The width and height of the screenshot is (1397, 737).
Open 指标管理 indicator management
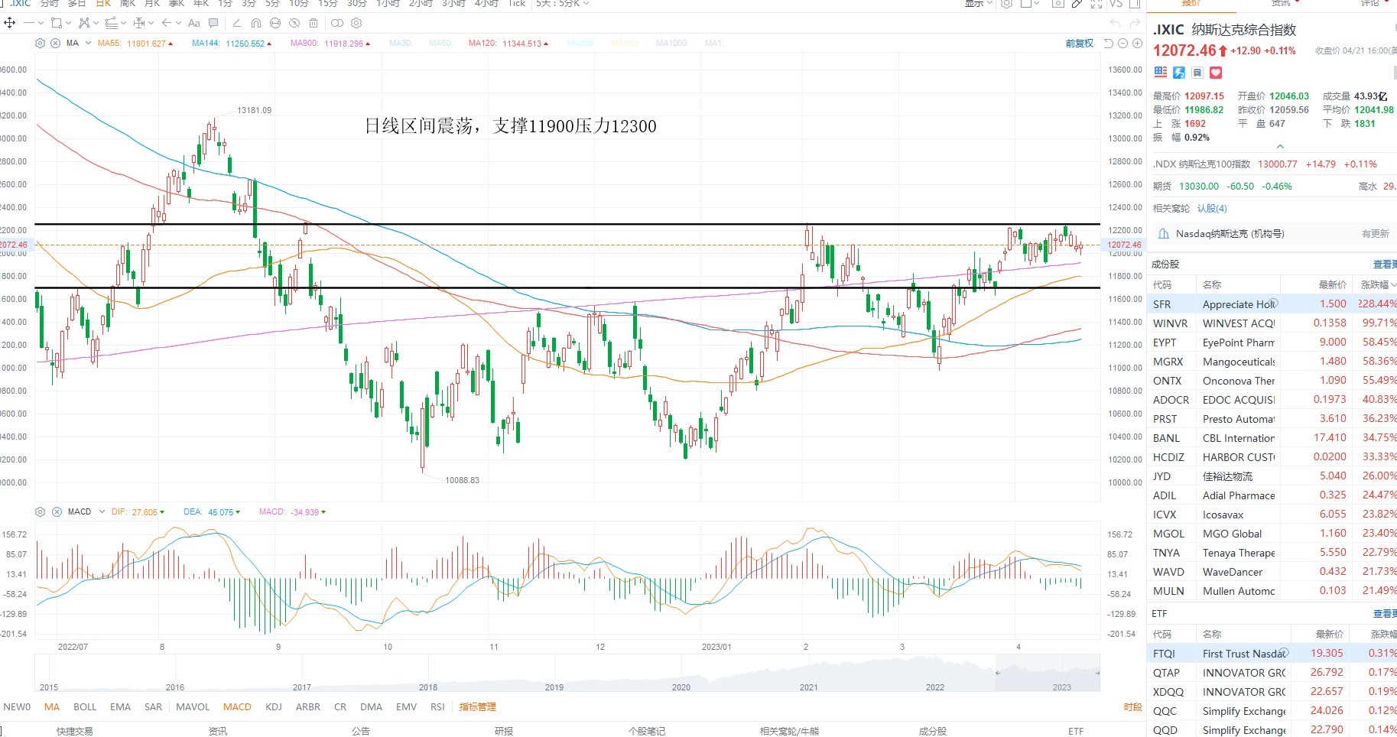[478, 707]
